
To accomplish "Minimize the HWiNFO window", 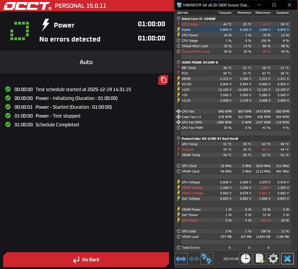I will click(x=259, y=5).
